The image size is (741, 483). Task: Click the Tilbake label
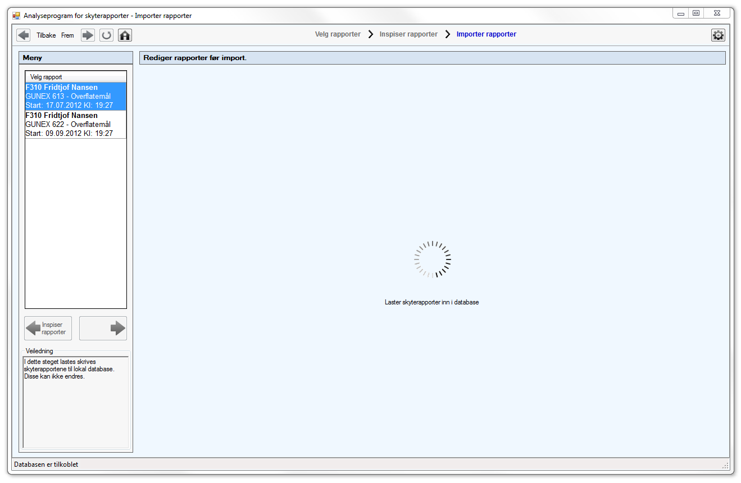coord(46,35)
